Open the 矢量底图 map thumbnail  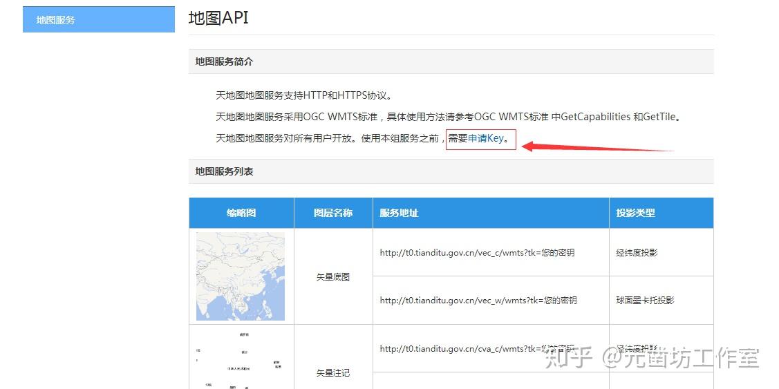[x=241, y=276]
